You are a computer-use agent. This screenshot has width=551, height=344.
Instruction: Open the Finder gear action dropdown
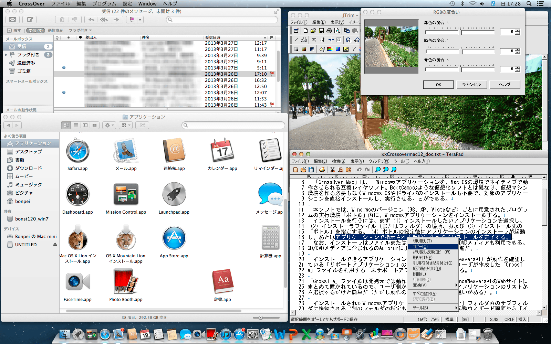click(109, 125)
